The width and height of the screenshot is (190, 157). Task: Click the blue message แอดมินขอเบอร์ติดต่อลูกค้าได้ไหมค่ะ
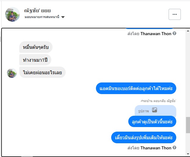(136, 88)
